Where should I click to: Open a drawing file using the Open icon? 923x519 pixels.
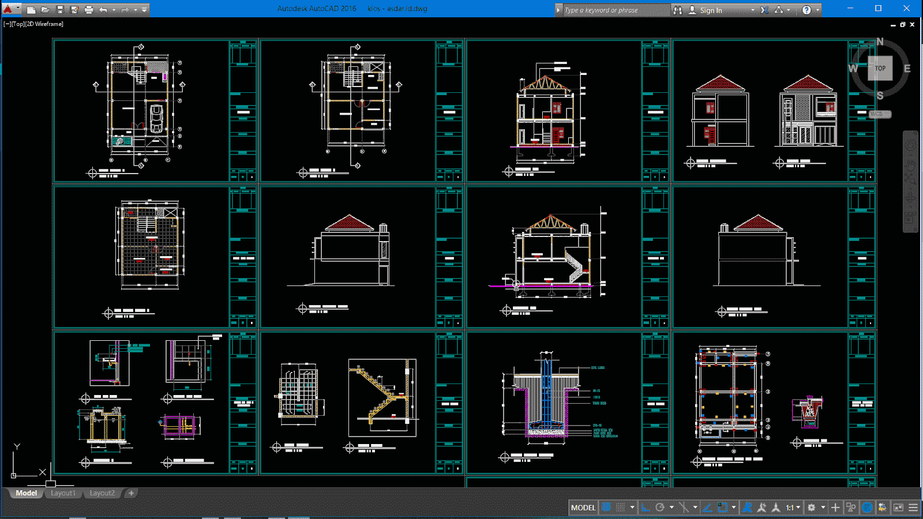coord(46,10)
